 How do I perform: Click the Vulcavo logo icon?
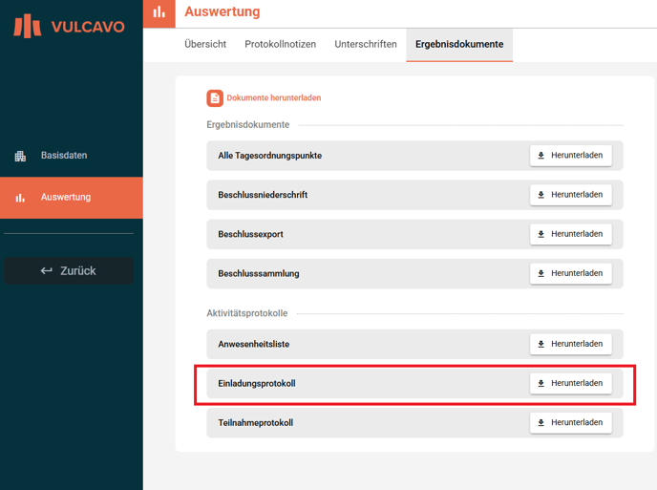27,26
